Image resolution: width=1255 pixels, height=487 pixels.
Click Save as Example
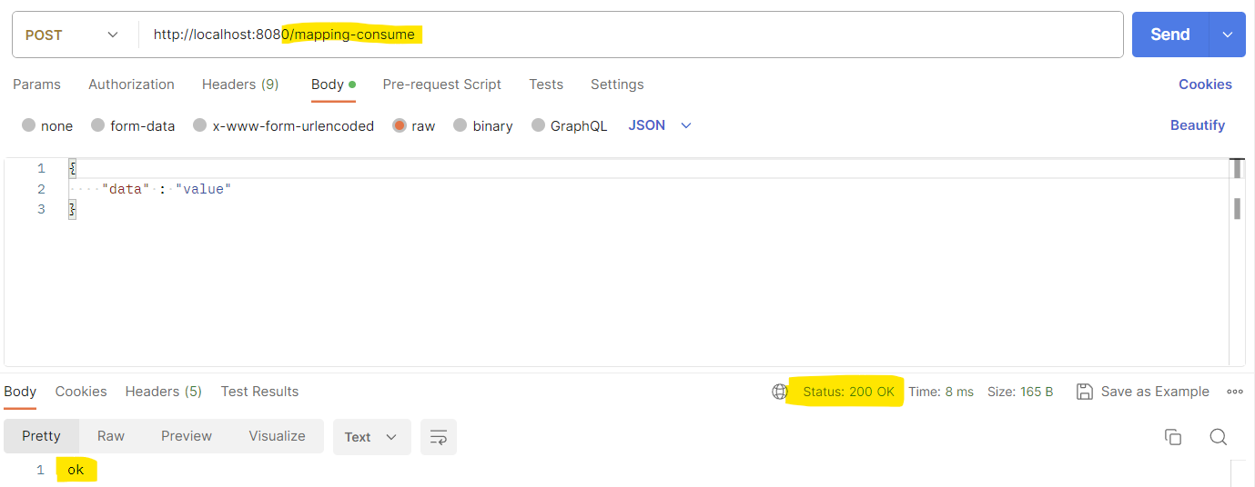point(1155,392)
